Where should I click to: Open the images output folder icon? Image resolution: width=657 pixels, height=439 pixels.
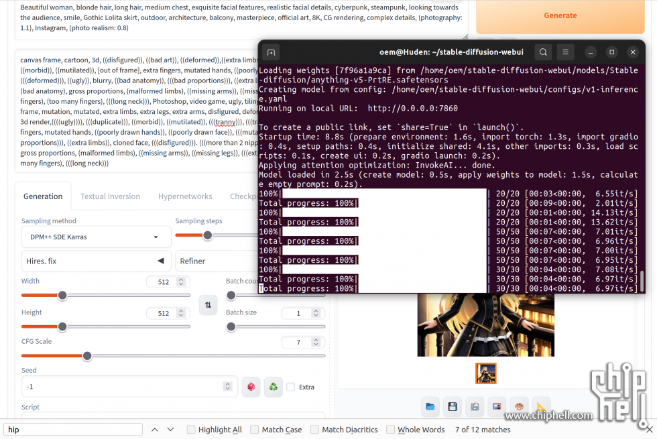(430, 406)
